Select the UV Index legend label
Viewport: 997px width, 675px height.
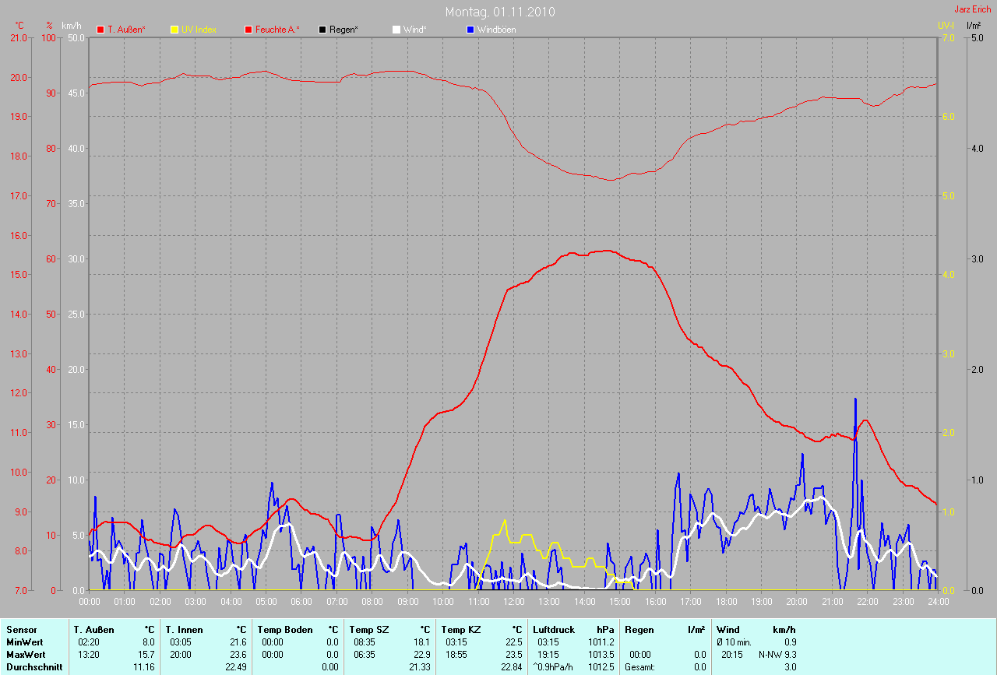[x=199, y=30]
